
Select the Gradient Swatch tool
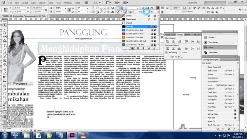coord(5,77)
